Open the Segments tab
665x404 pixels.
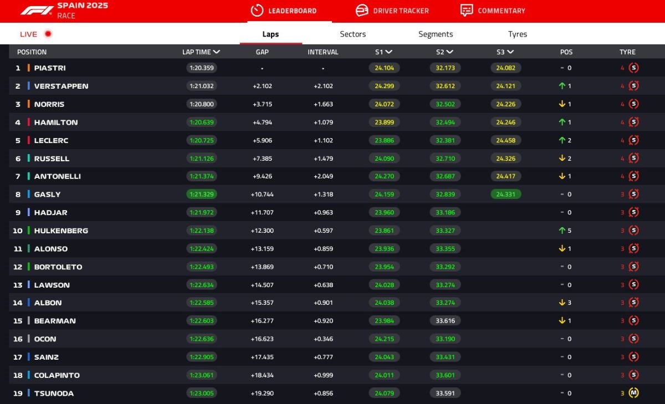[x=436, y=34]
